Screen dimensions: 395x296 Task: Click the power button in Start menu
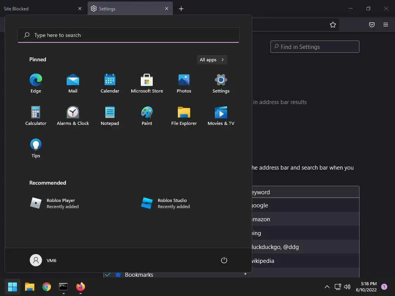(224, 260)
